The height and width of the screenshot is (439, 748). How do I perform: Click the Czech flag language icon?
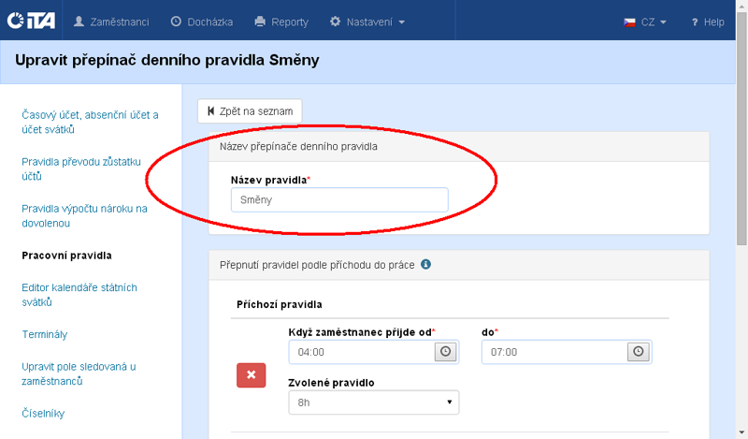pos(630,22)
